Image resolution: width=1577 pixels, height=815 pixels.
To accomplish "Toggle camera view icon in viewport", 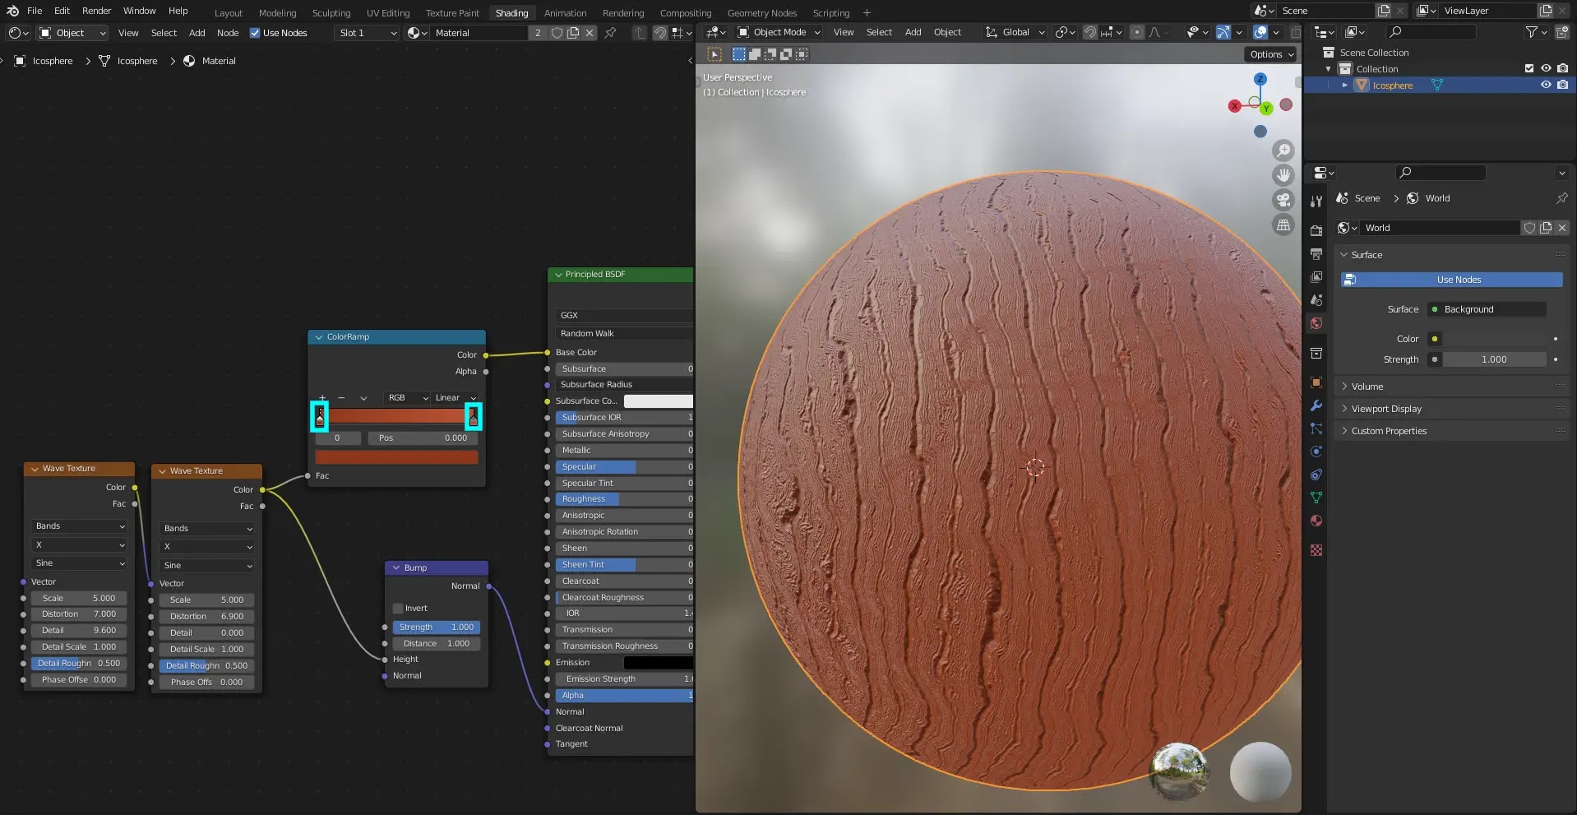I will click(1283, 200).
